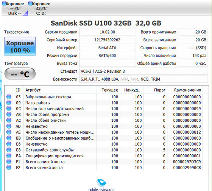Select the row Число сбоев программ

(x=104, y=114)
